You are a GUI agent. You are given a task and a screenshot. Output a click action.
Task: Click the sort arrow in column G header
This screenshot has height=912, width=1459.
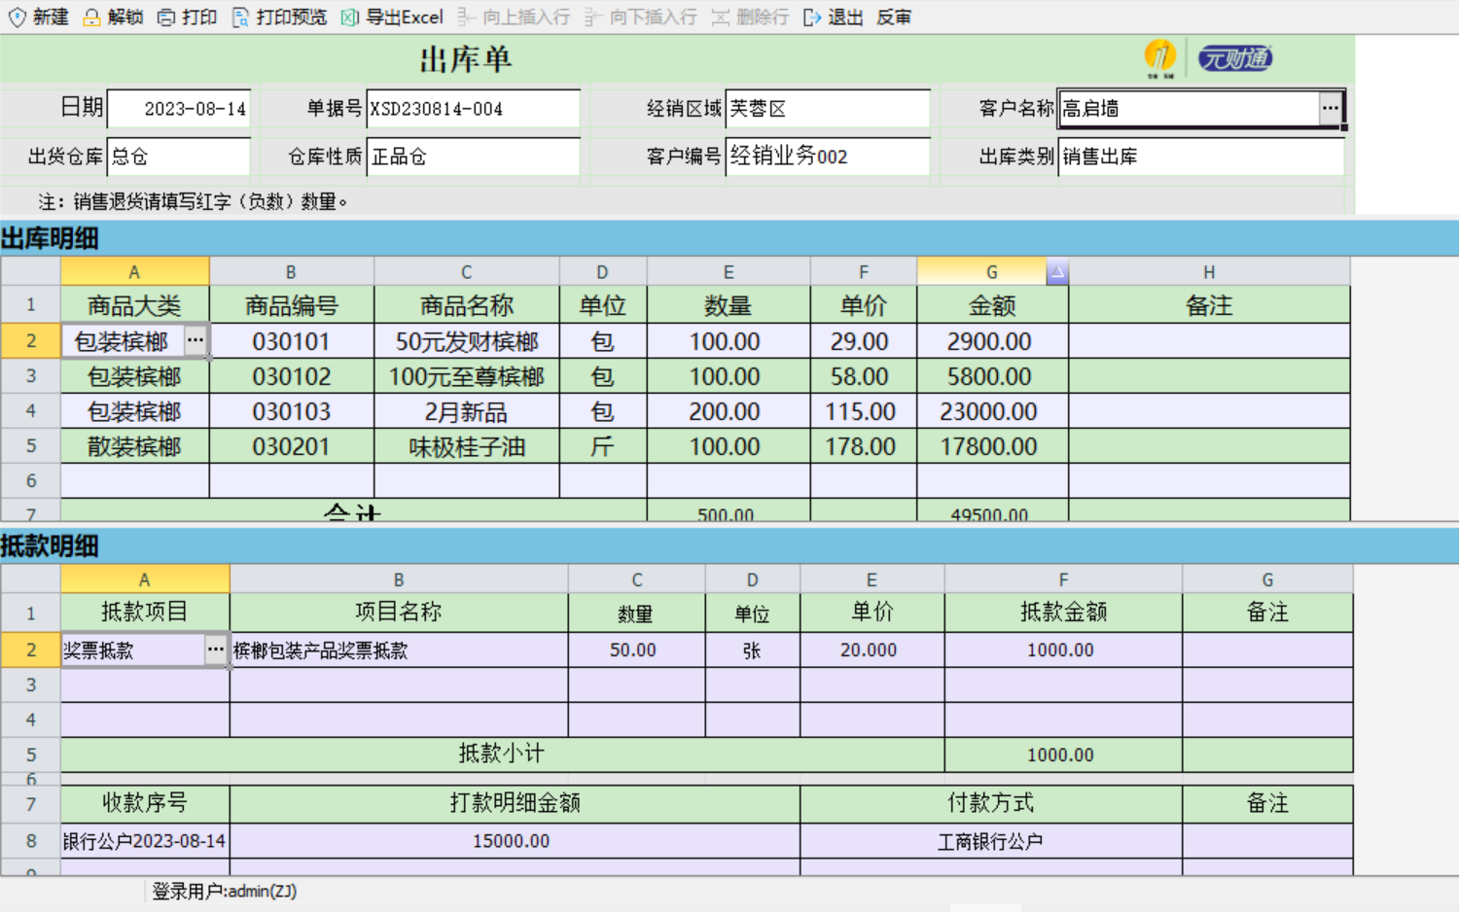tap(1057, 272)
